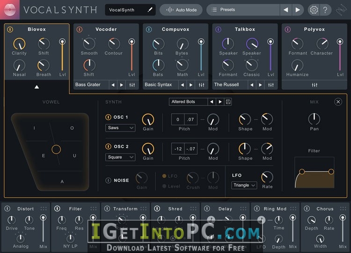
Task: Toggle OSC 2 power button
Action: pyautogui.click(x=108, y=147)
